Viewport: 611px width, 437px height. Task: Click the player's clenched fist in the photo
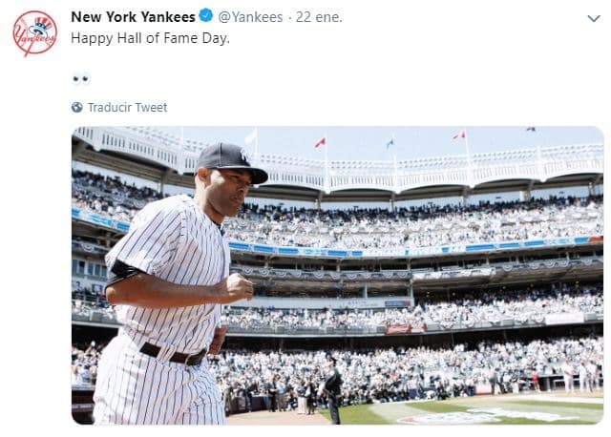click(235, 287)
